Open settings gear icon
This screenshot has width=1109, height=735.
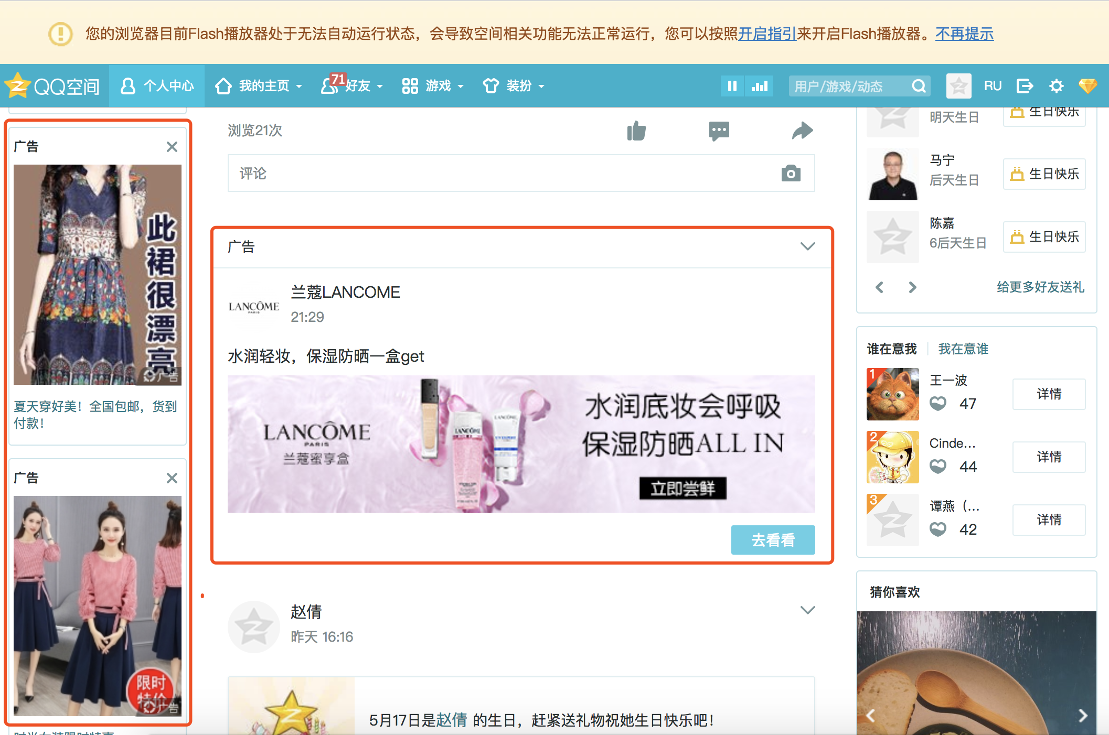(1057, 85)
